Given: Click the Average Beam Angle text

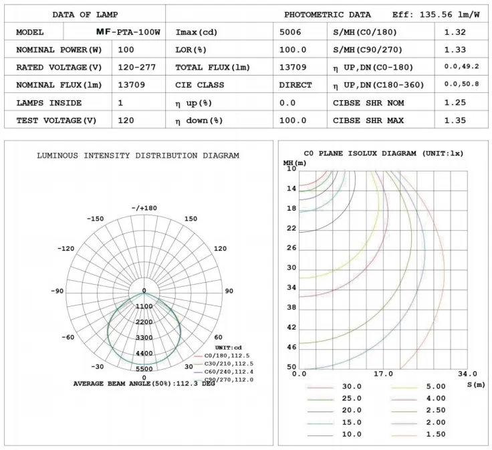Looking at the screenshot, I should pos(144,384).
